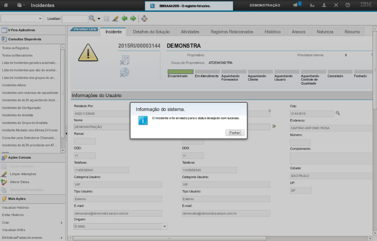Image resolution: width=377 pixels, height=241 pixels.
Task: Click the Localizar magnifier search icon
Action: [92, 18]
